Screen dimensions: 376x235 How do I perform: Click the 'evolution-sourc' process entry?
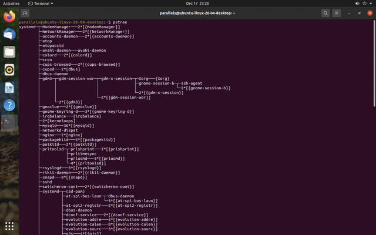click(x=83, y=229)
